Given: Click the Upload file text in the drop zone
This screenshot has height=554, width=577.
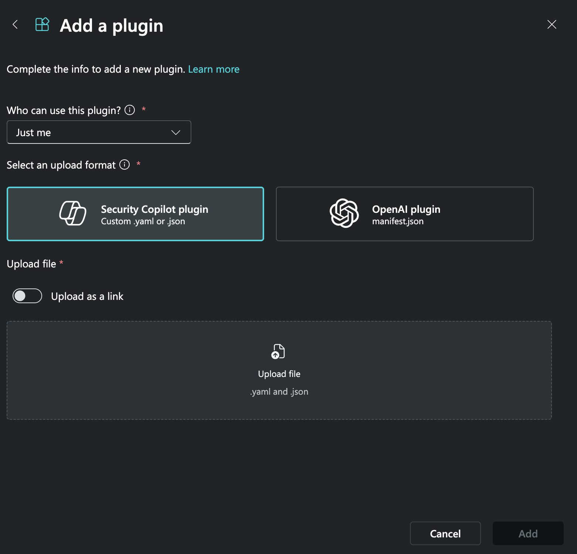Looking at the screenshot, I should tap(279, 373).
